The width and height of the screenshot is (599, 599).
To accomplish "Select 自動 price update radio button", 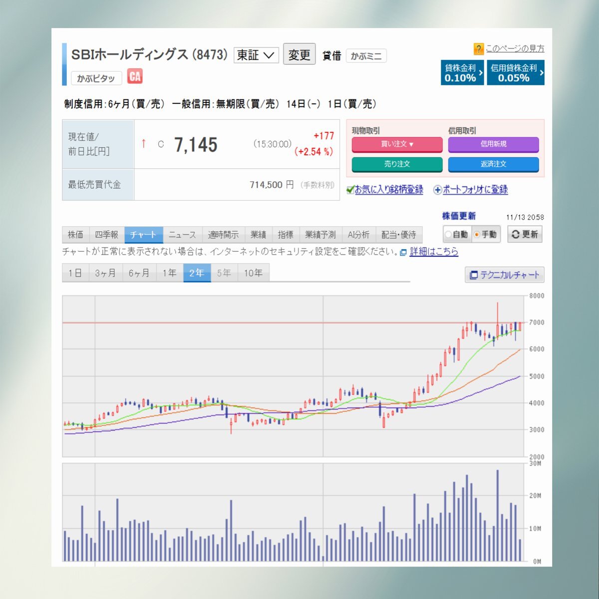I will [x=448, y=235].
